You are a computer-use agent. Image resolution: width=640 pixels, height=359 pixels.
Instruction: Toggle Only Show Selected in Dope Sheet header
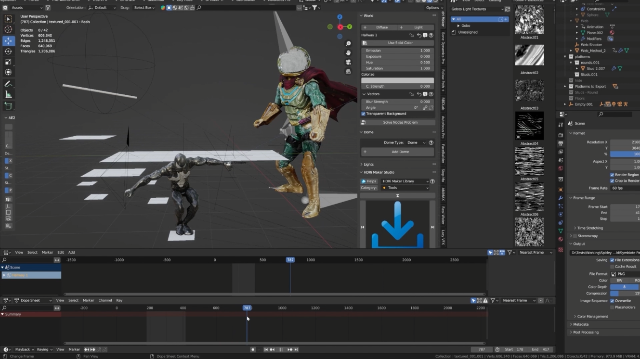coord(474,300)
